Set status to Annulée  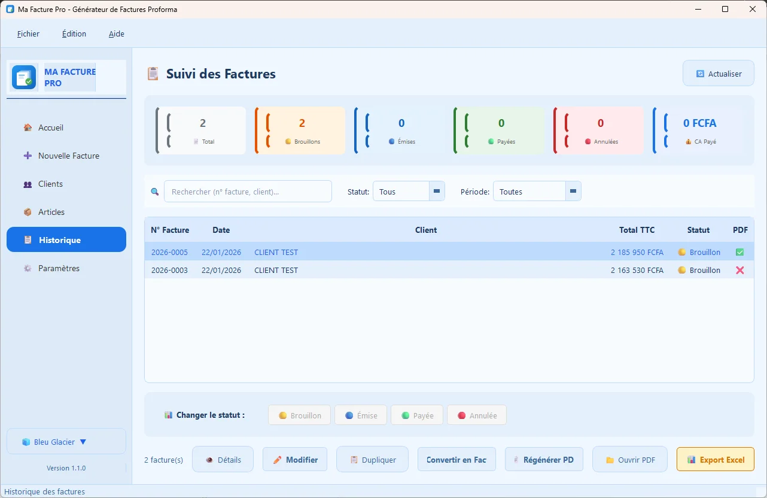[477, 415]
